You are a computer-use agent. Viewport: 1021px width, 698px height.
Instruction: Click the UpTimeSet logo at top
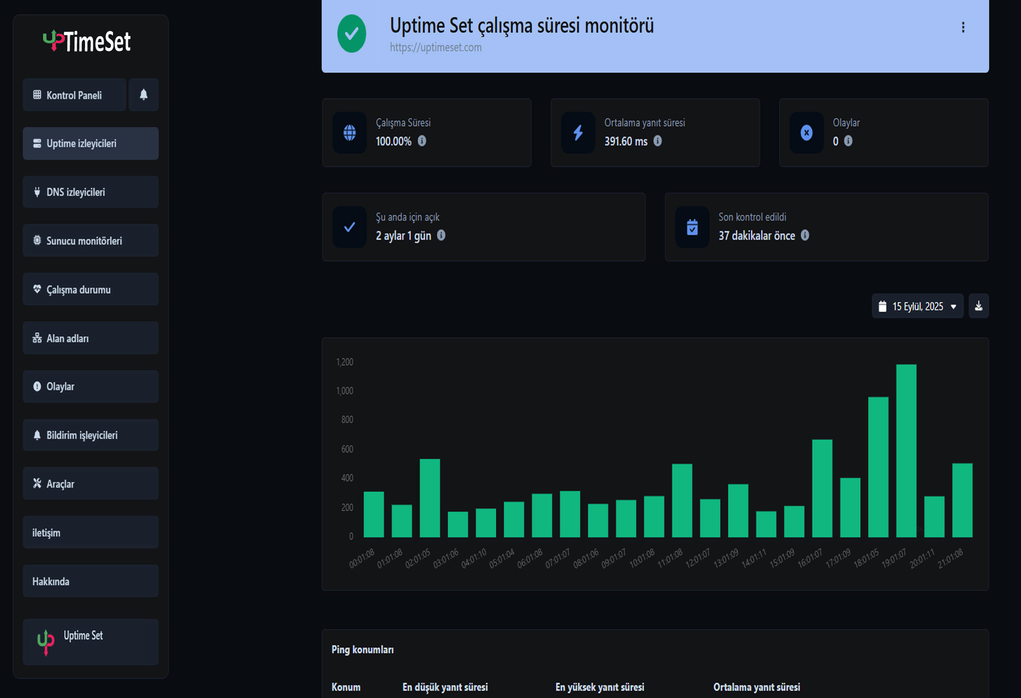click(87, 41)
